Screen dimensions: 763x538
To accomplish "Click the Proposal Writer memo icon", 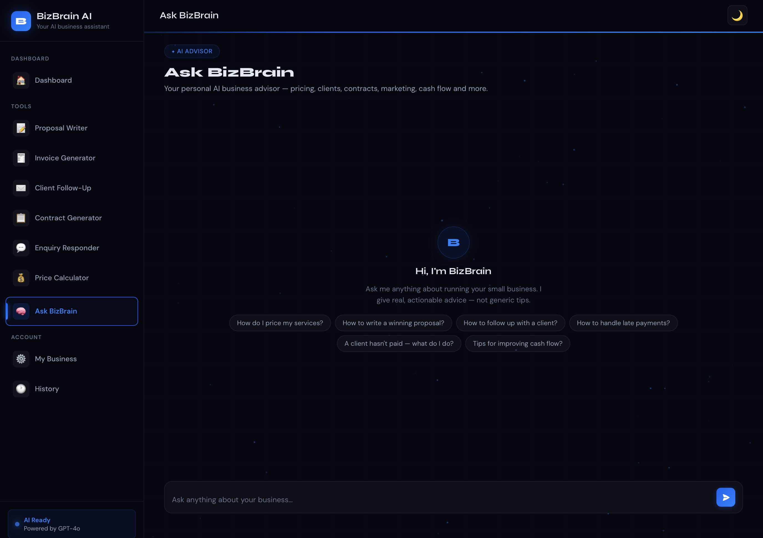I will point(21,128).
